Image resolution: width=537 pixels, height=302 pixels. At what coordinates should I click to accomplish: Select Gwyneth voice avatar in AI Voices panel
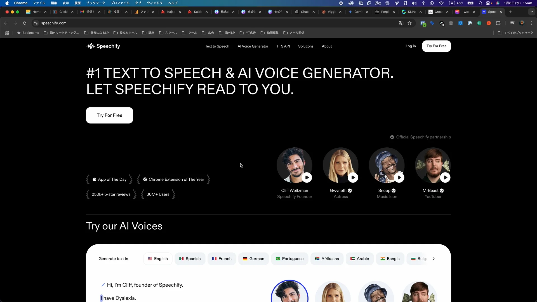(x=333, y=291)
